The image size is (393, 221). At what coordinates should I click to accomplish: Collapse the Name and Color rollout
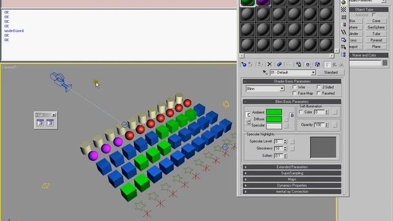click(368, 55)
